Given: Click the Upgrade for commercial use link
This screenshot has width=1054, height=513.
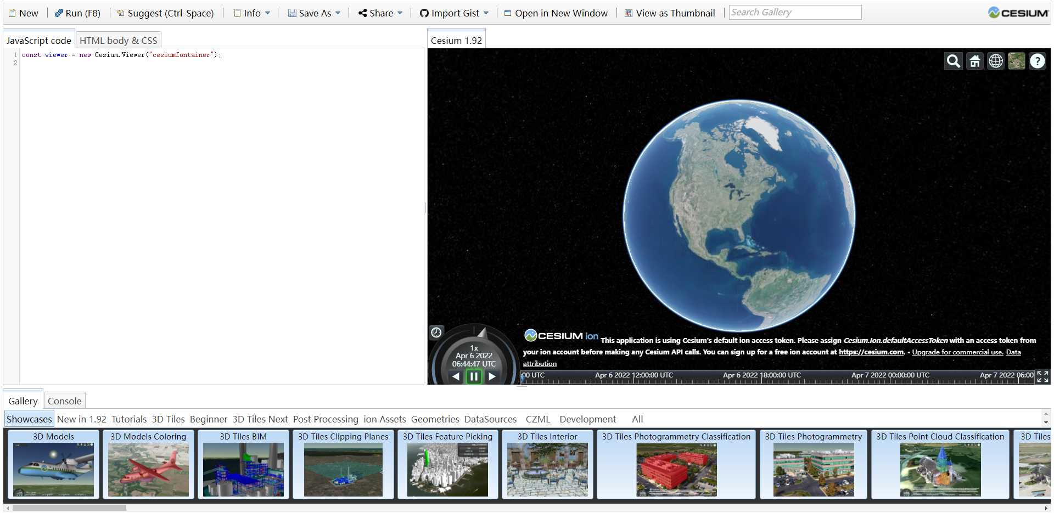Looking at the screenshot, I should 957,352.
